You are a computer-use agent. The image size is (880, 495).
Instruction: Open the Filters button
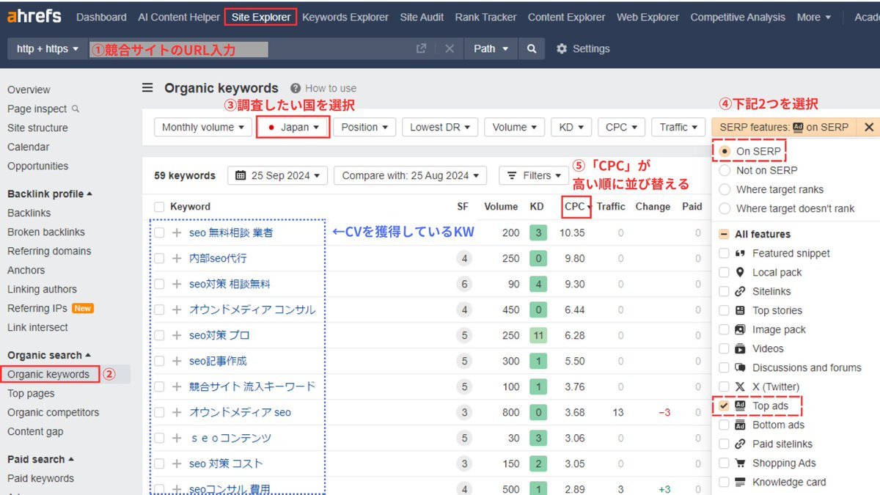534,175
